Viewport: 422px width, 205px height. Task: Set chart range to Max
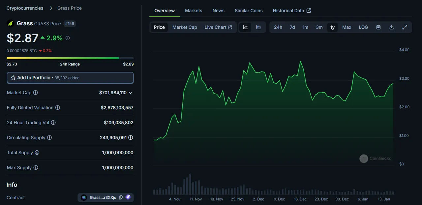[347, 27]
